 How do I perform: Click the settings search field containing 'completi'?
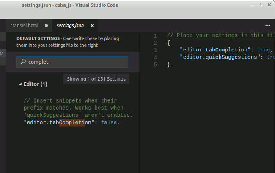72,62
